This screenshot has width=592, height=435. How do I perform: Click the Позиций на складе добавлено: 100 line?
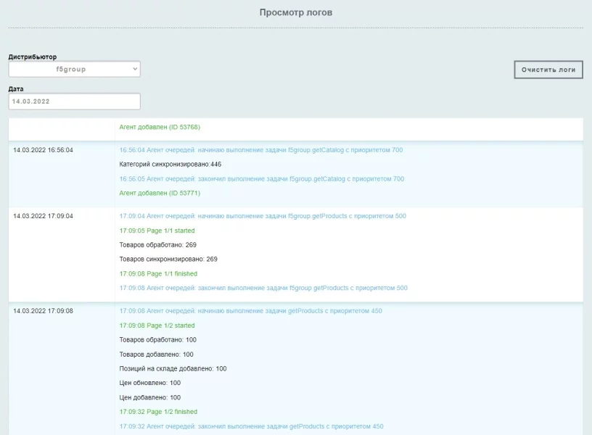(x=173, y=368)
